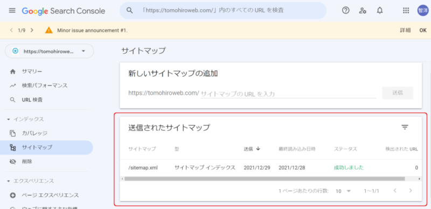Focus the URL inspection search field
431x209 pixels.
pos(223,10)
